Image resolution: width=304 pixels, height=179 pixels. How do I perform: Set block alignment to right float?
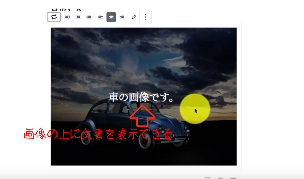(x=89, y=17)
